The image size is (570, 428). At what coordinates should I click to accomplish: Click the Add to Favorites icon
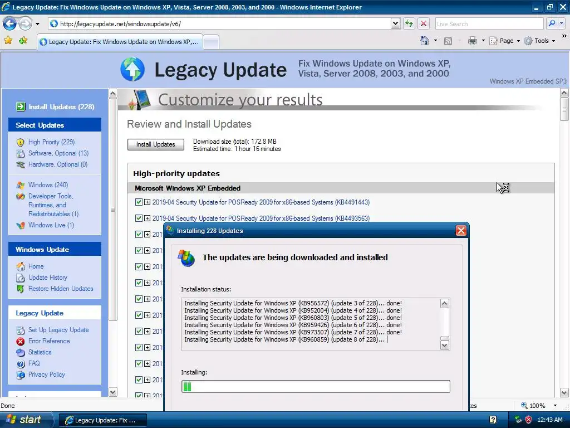point(23,40)
